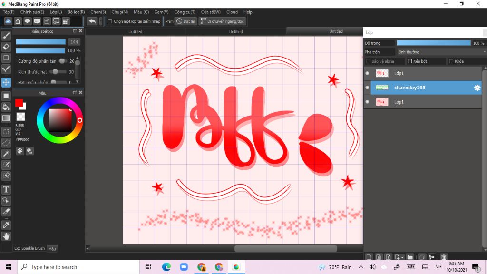The image size is (487, 274).
Task: Hide the top Lớp1 layer
Action: click(367, 73)
